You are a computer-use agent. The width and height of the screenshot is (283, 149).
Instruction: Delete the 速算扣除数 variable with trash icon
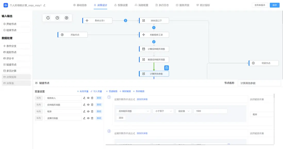click(92, 118)
